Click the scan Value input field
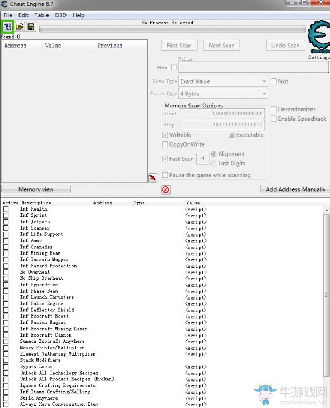330x408 pixels. (x=253, y=67)
